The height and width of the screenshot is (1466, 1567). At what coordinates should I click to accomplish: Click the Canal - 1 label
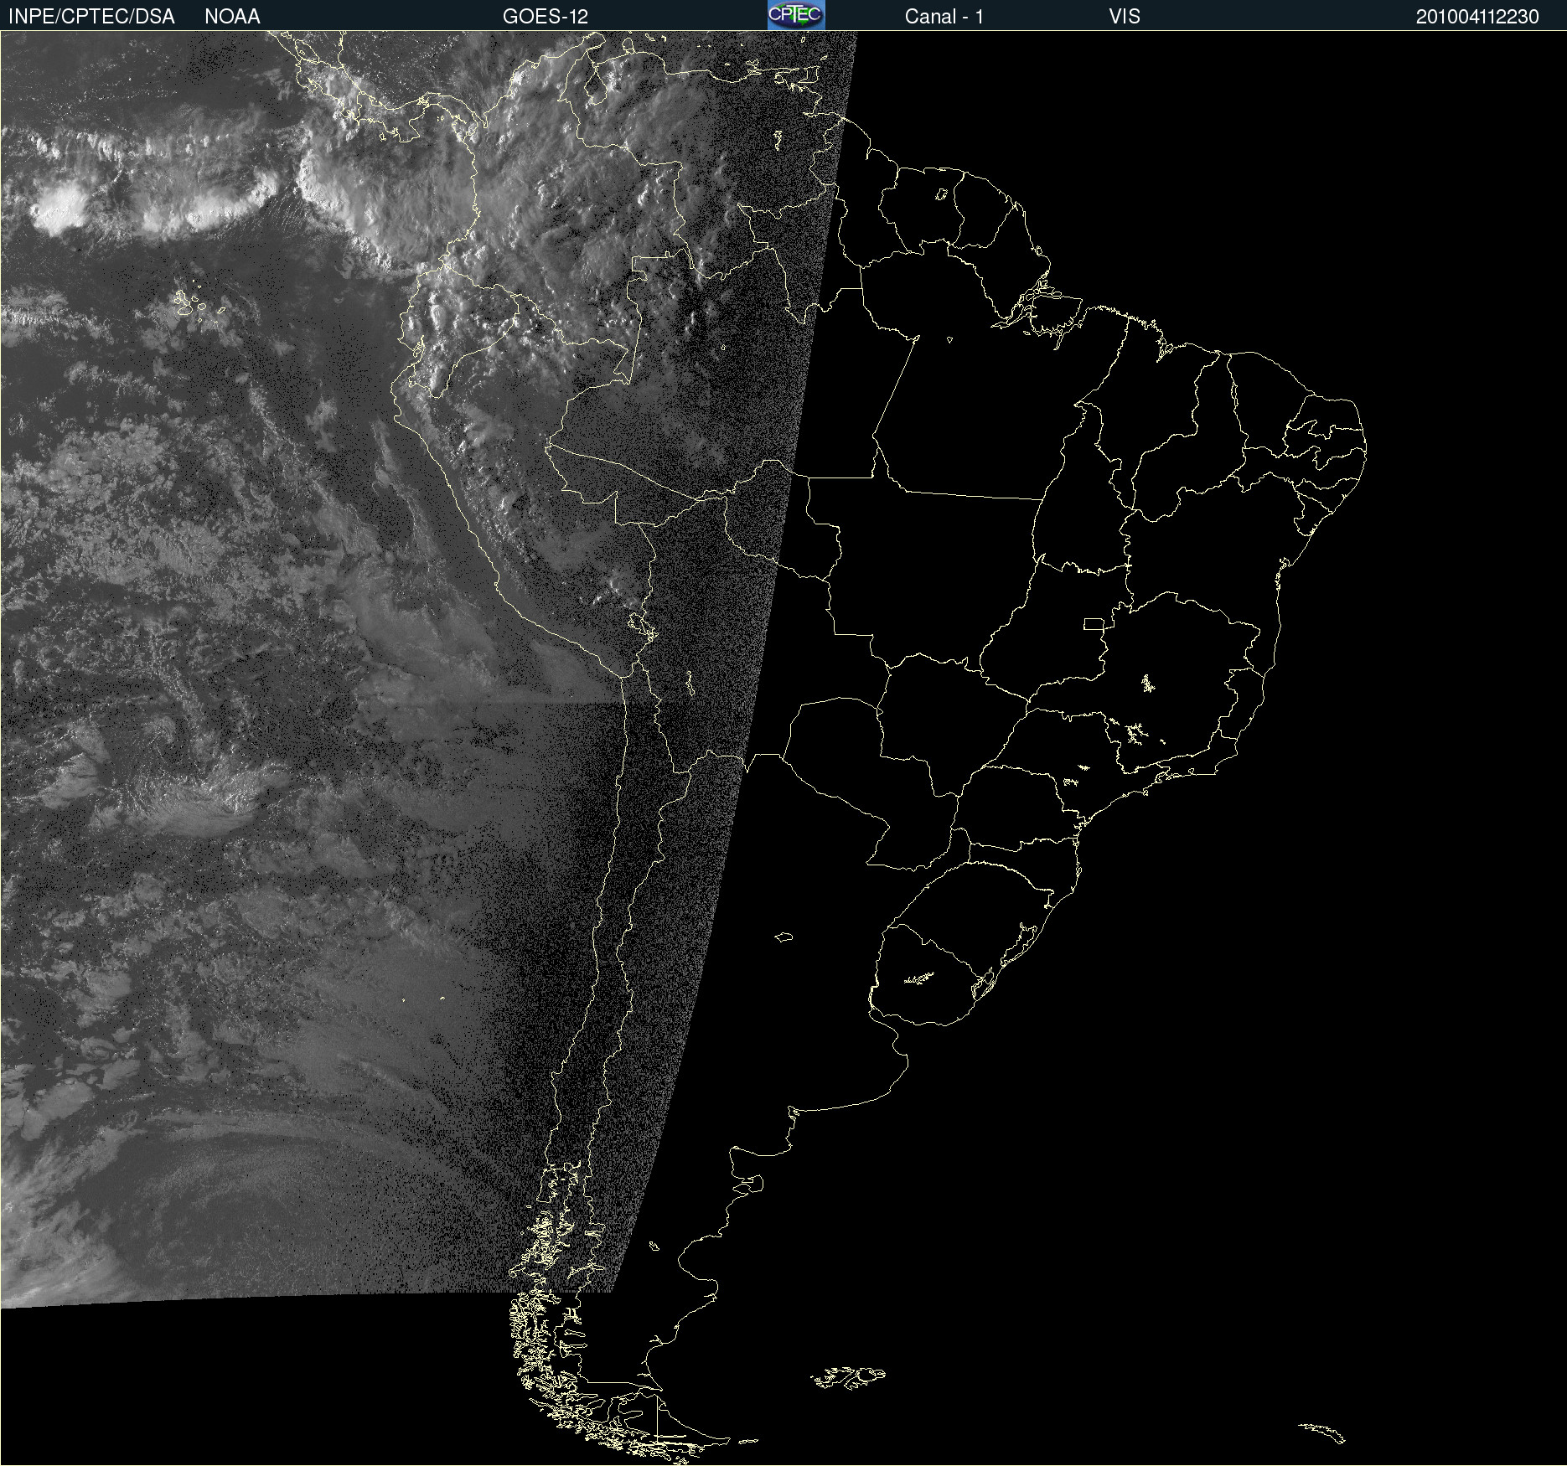944,17
